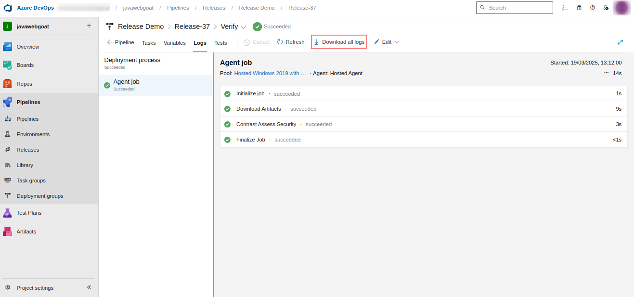Expand the Verify stage chevron
The width and height of the screenshot is (634, 297).
point(244,27)
